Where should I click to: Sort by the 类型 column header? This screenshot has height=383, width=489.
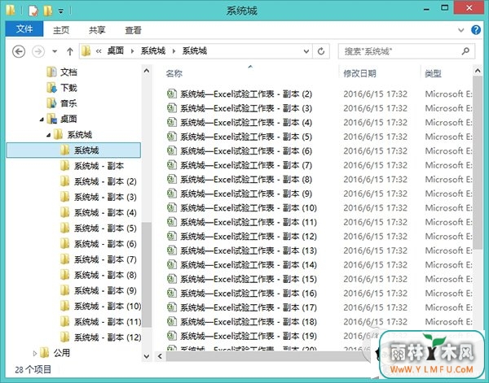click(x=434, y=73)
